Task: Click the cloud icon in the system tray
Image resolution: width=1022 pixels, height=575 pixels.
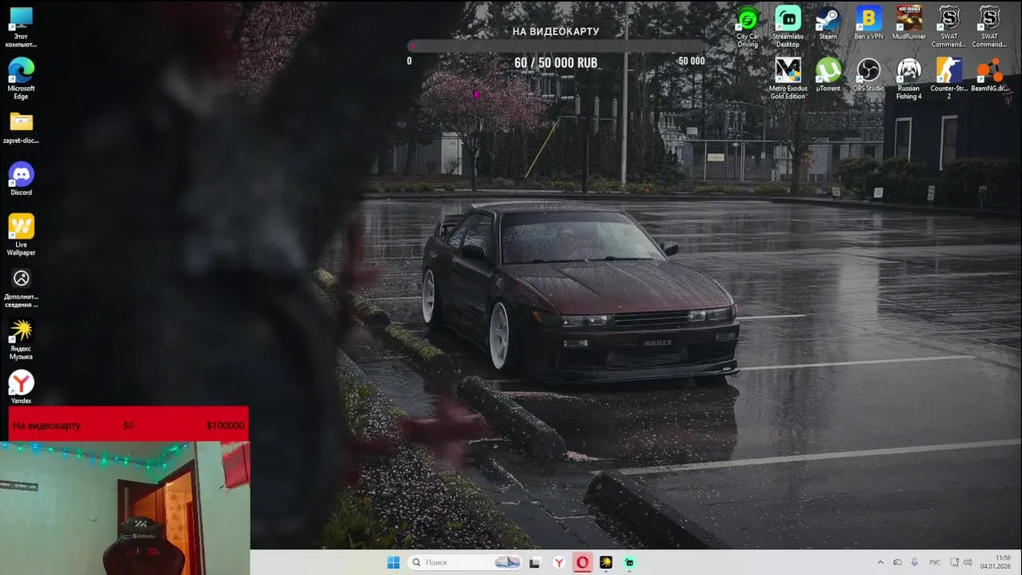Action: (x=897, y=562)
